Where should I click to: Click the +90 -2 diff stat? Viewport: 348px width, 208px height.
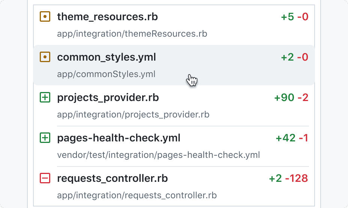click(291, 98)
